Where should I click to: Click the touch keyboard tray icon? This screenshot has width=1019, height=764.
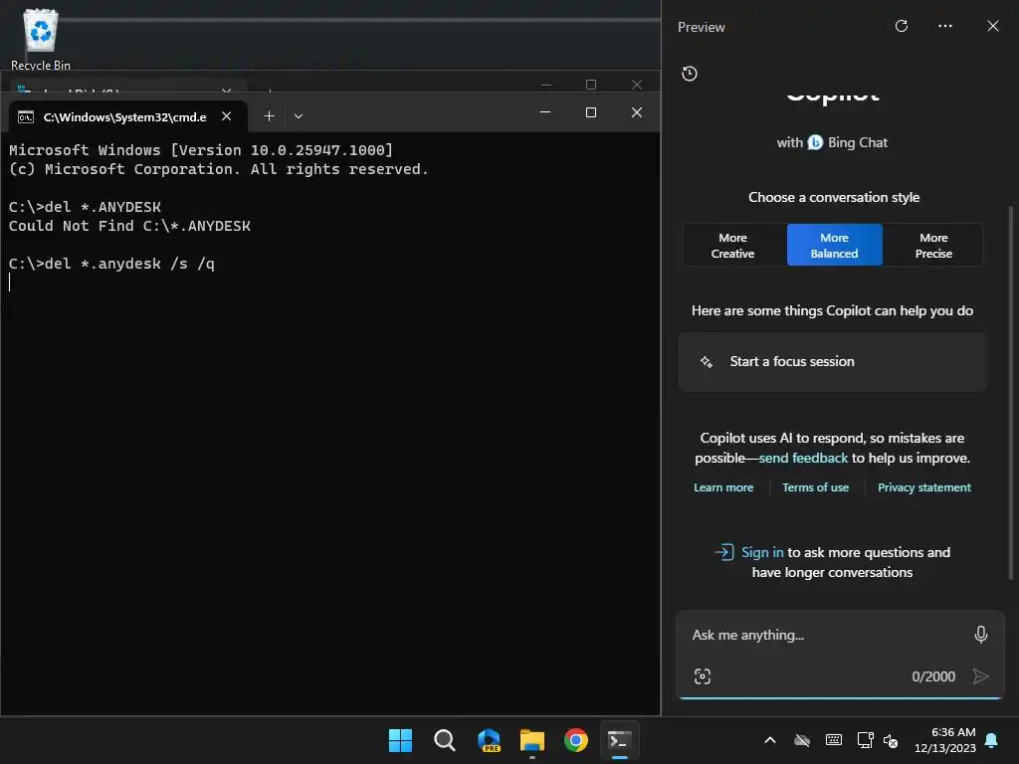click(834, 740)
